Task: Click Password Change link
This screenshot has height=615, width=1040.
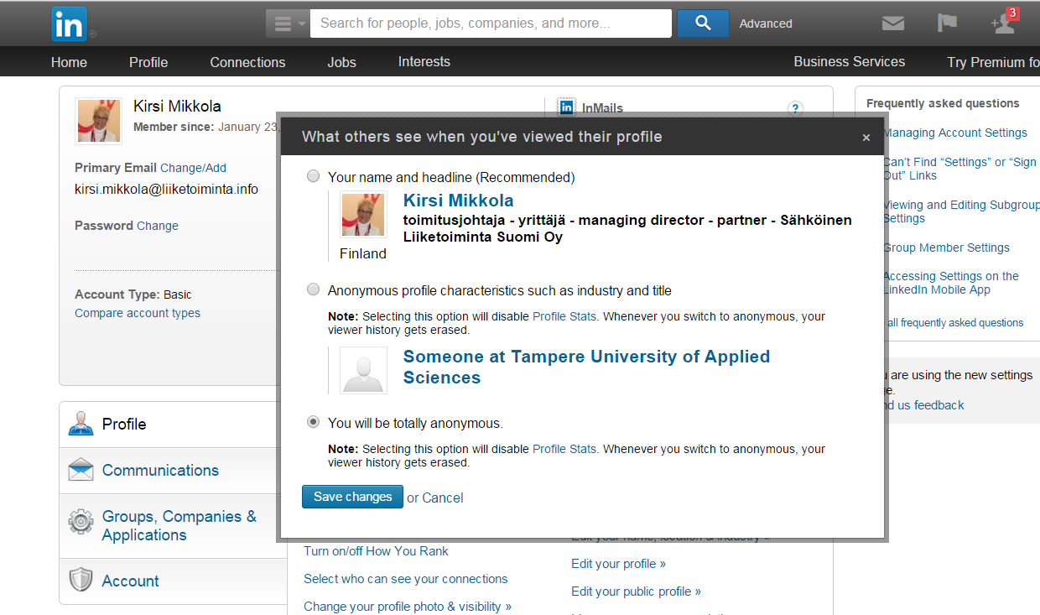Action: click(x=158, y=226)
